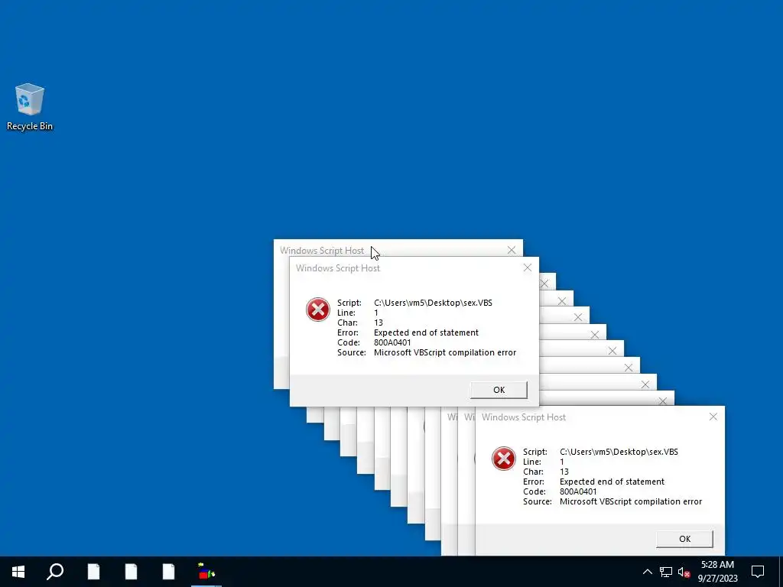The height and width of the screenshot is (587, 783).
Task: Click red error icon in upper dialog
Action: pyautogui.click(x=317, y=310)
